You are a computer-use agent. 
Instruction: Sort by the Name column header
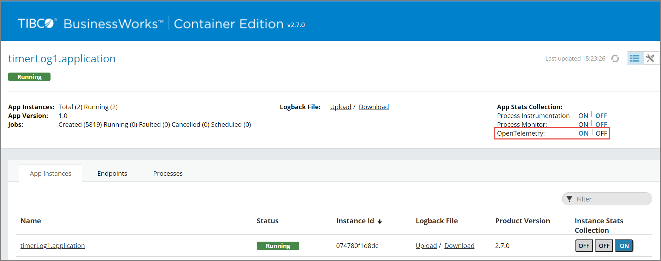pos(31,221)
